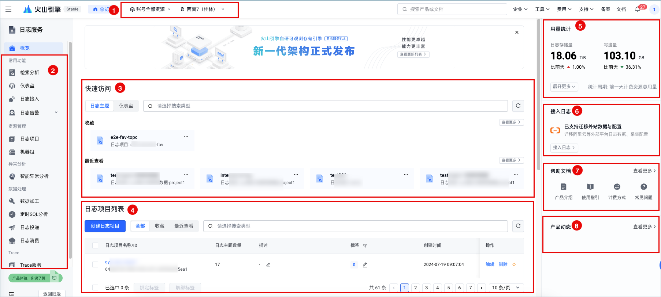Change the 10 条/页 page size

click(x=506, y=288)
